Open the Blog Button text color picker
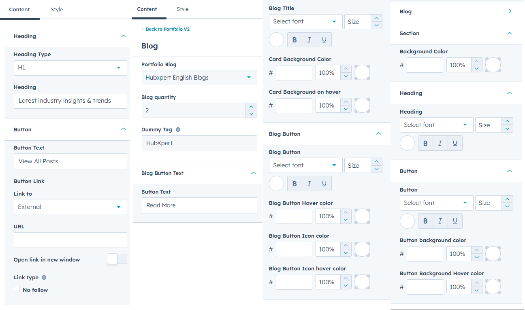Viewport: 525px width, 310px height. point(277,183)
